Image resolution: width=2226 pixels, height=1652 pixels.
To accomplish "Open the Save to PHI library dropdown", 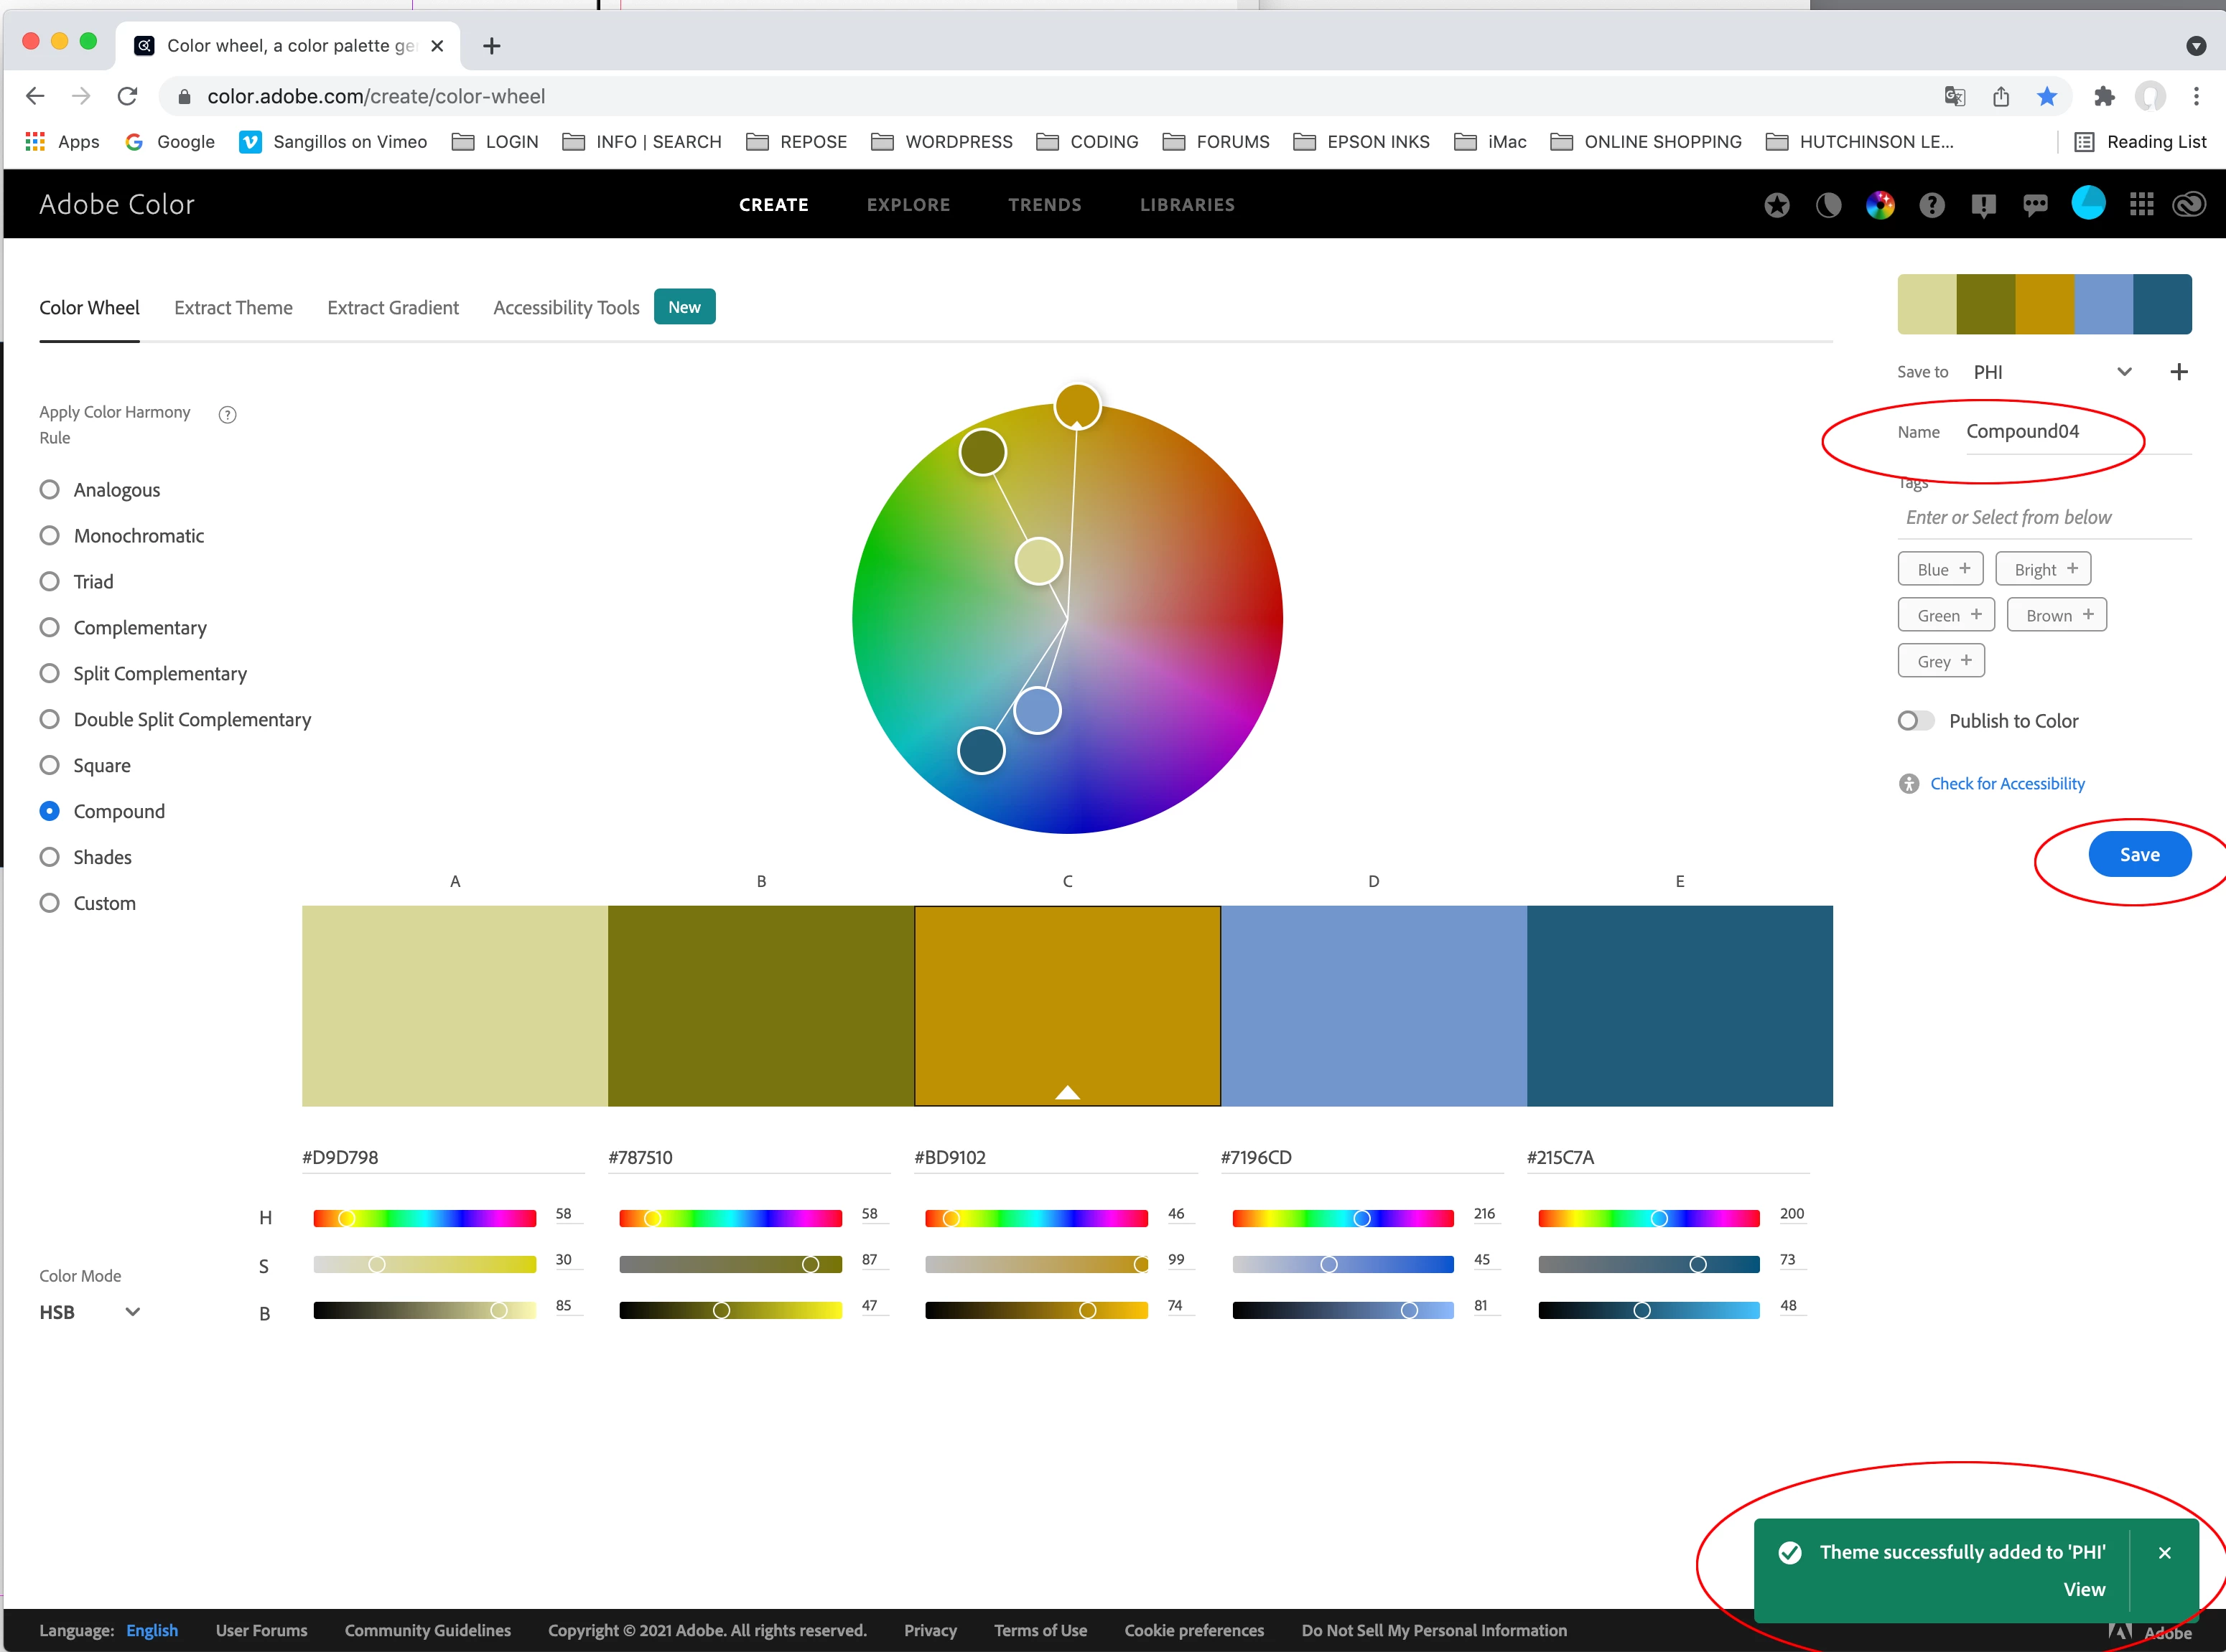I will pyautogui.click(x=2051, y=372).
